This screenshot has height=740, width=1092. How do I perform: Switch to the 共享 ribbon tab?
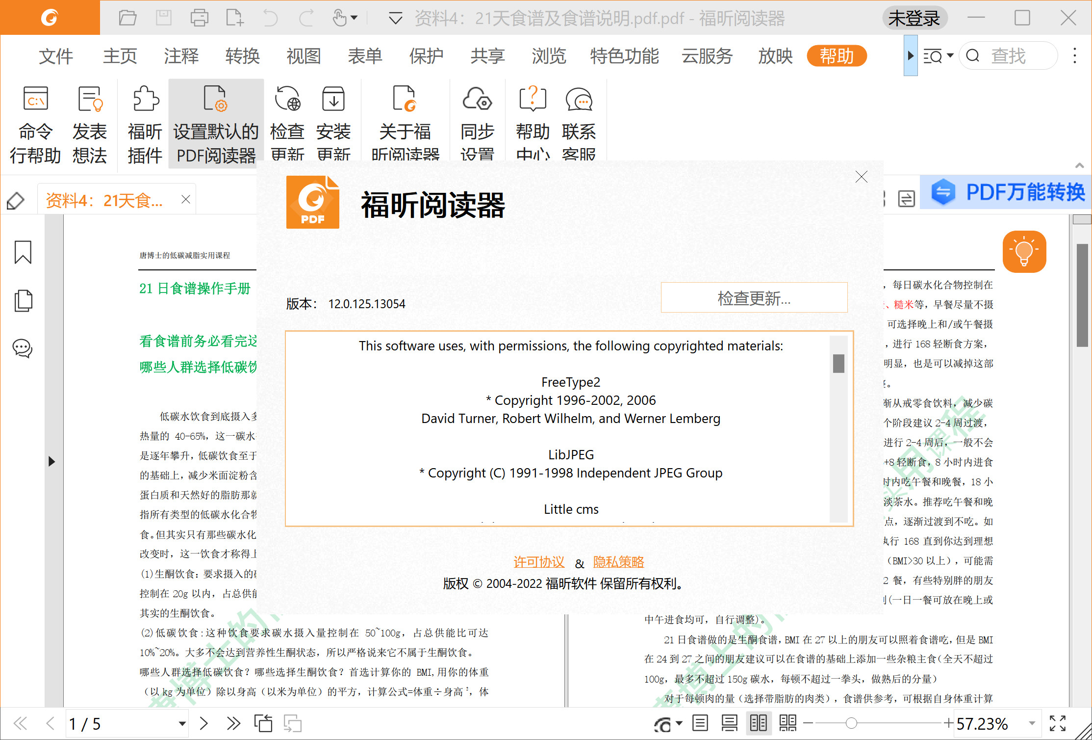coord(487,56)
